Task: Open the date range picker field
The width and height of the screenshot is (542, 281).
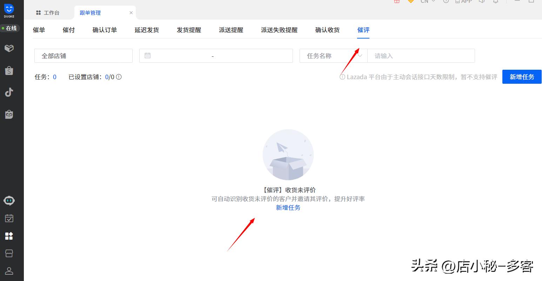Action: [x=216, y=55]
